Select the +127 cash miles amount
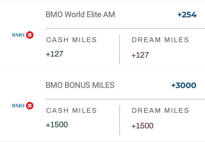The height and width of the screenshot is (142, 205). (x=55, y=54)
